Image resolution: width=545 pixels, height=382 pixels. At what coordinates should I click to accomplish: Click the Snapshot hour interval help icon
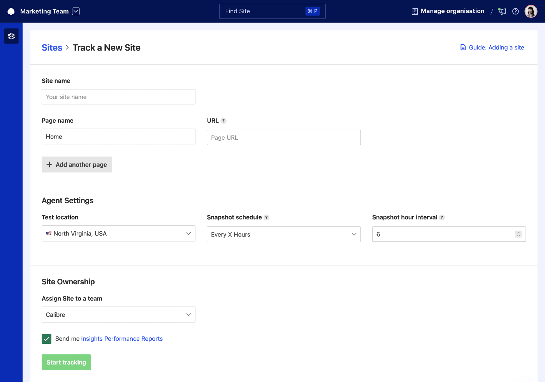[442, 217]
